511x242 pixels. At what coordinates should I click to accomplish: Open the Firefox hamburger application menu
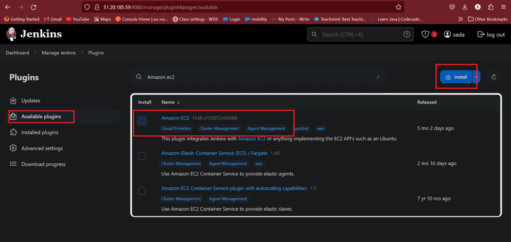point(503,7)
